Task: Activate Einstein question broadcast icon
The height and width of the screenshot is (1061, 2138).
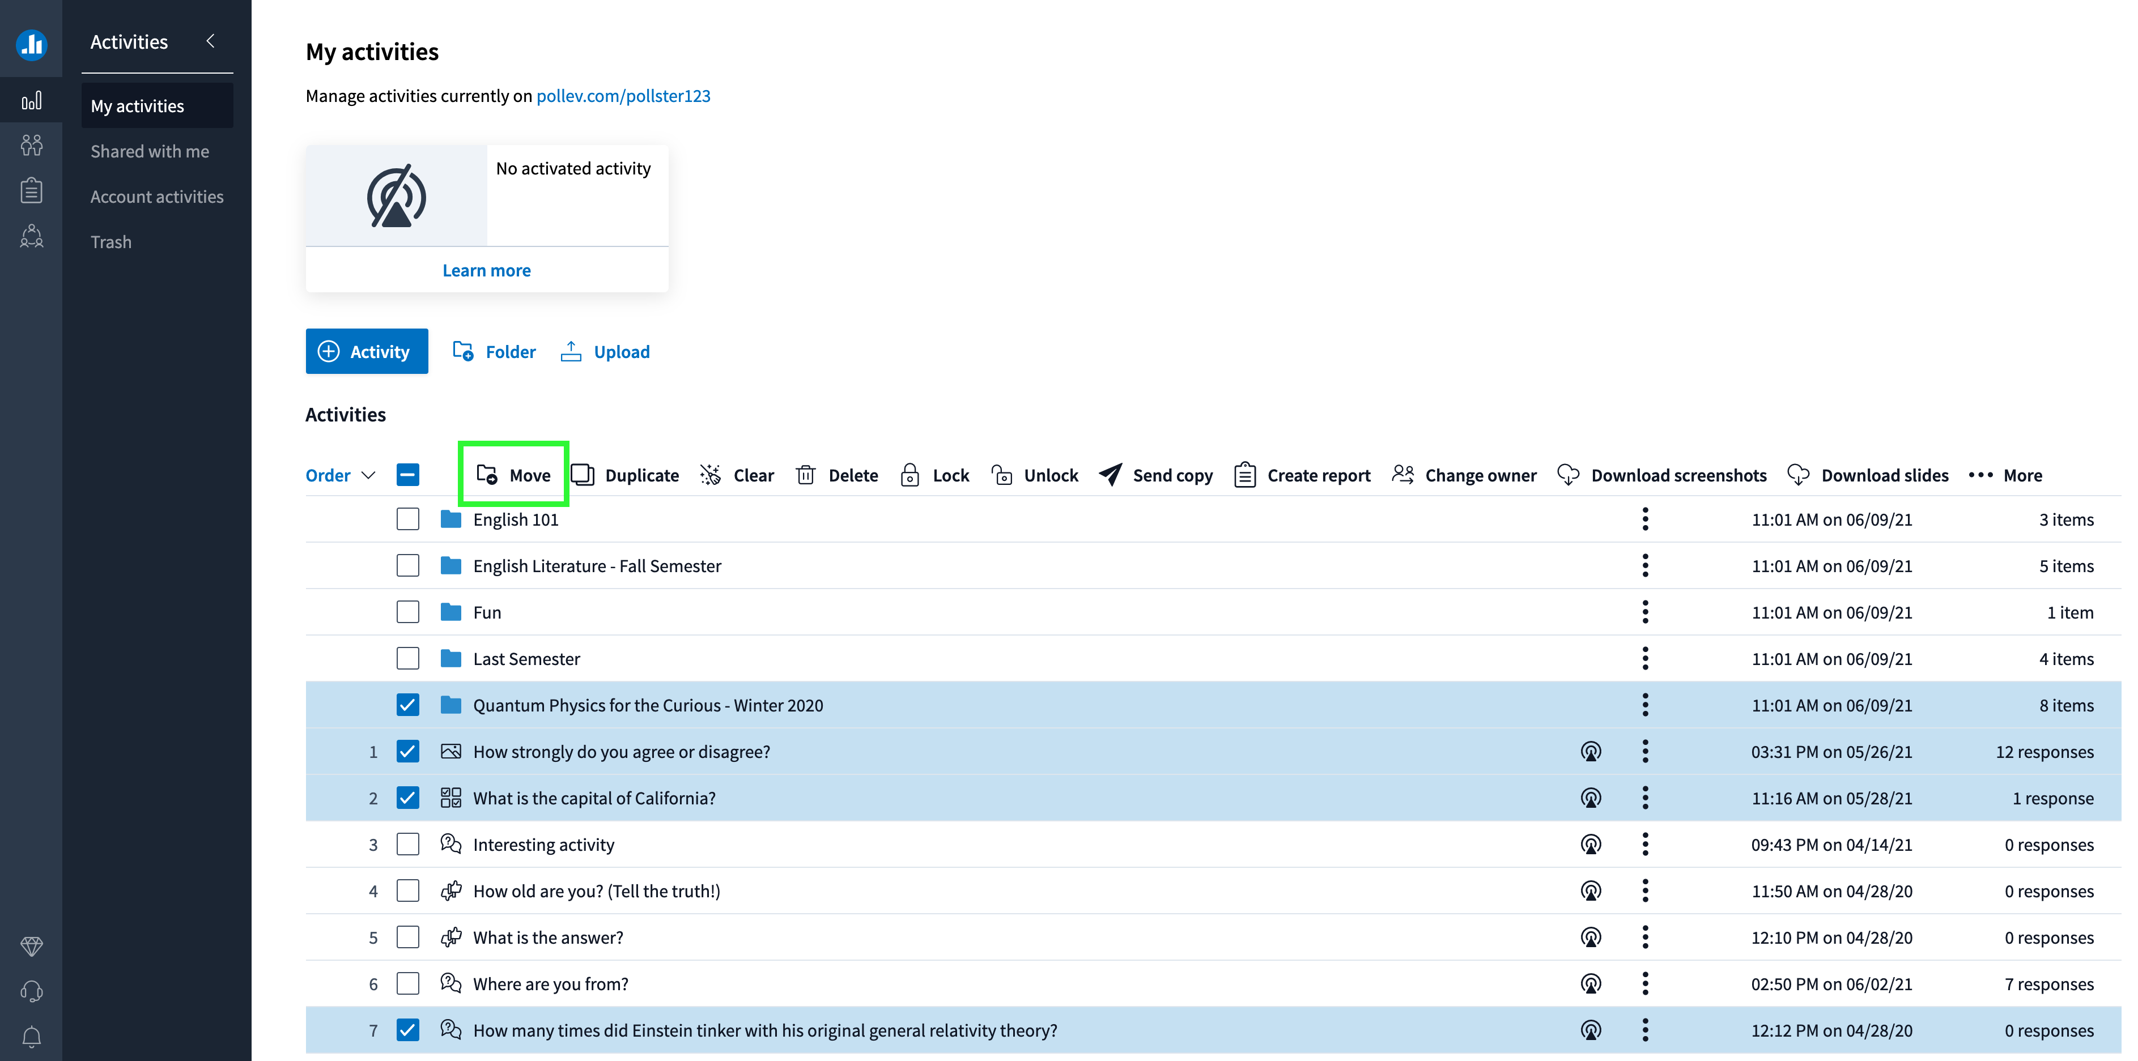Action: tap(1590, 1030)
